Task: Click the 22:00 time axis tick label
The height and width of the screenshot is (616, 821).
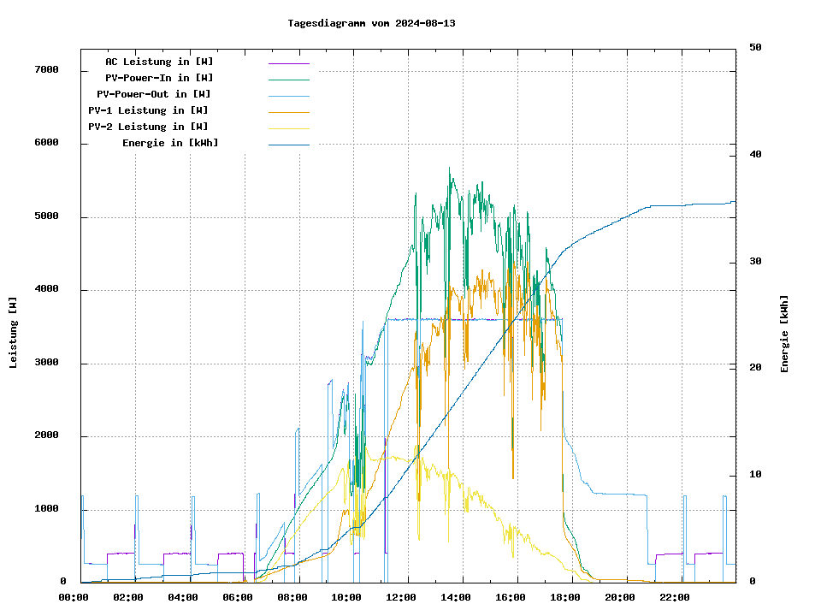Action: [x=674, y=597]
